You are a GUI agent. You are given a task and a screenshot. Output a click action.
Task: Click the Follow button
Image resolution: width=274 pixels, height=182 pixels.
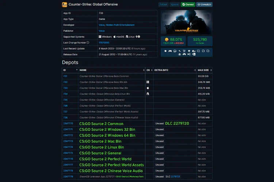click(163, 4)
